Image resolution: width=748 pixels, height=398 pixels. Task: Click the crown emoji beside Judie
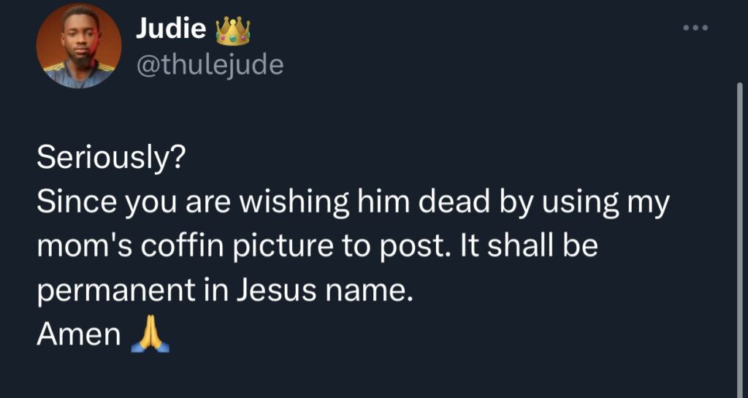(x=232, y=31)
